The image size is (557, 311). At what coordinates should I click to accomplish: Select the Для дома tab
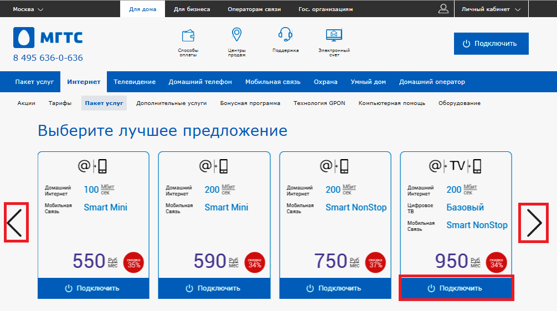click(x=142, y=9)
